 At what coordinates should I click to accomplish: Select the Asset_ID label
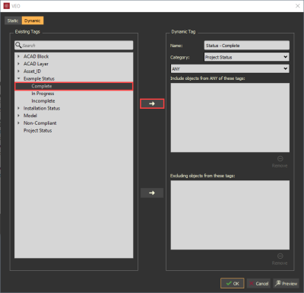click(32, 72)
